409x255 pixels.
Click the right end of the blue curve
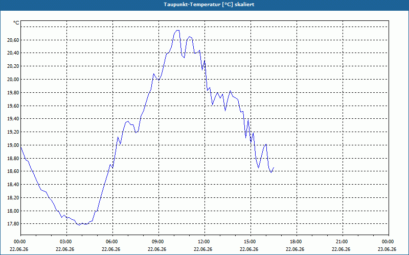(274, 168)
